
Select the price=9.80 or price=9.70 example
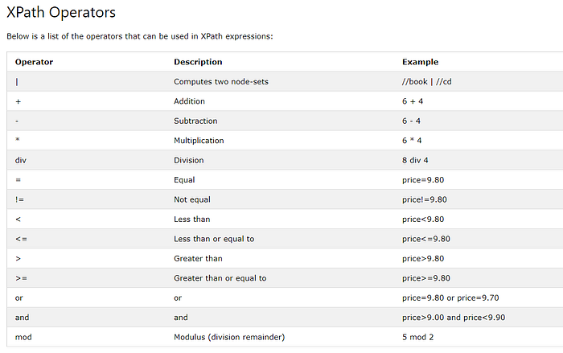[x=450, y=298]
